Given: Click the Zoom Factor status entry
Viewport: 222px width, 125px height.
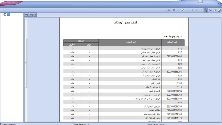Looking at the screenshot, I should coord(156,124).
